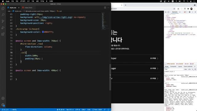Click Split Editor icon in editor toolbar
197x111 pixels.
pos(105,7)
